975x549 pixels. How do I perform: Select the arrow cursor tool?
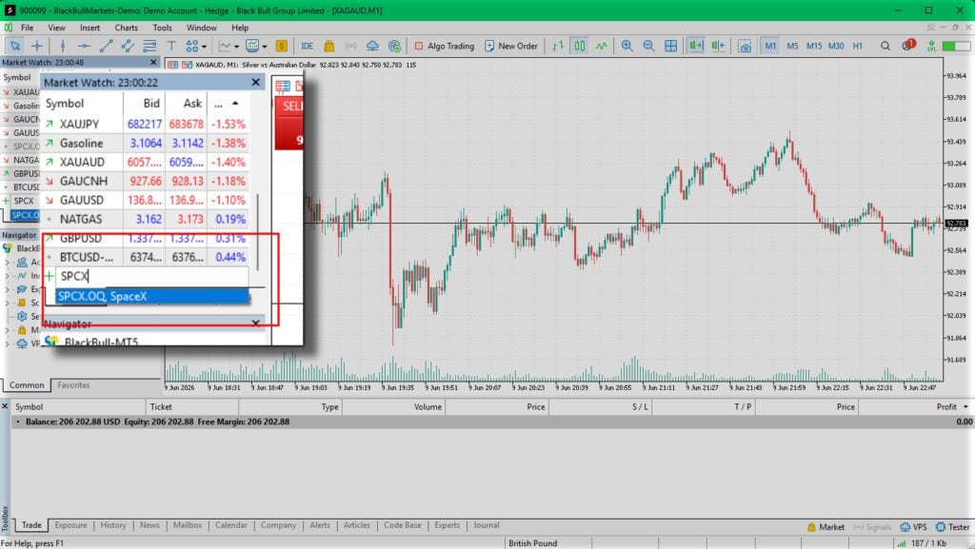15,46
